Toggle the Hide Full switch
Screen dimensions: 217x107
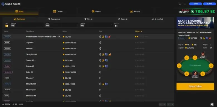[116, 26]
